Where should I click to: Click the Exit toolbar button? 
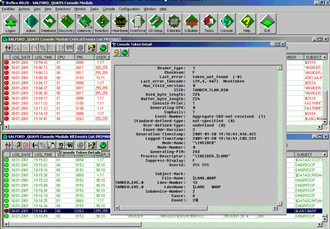(267, 23)
